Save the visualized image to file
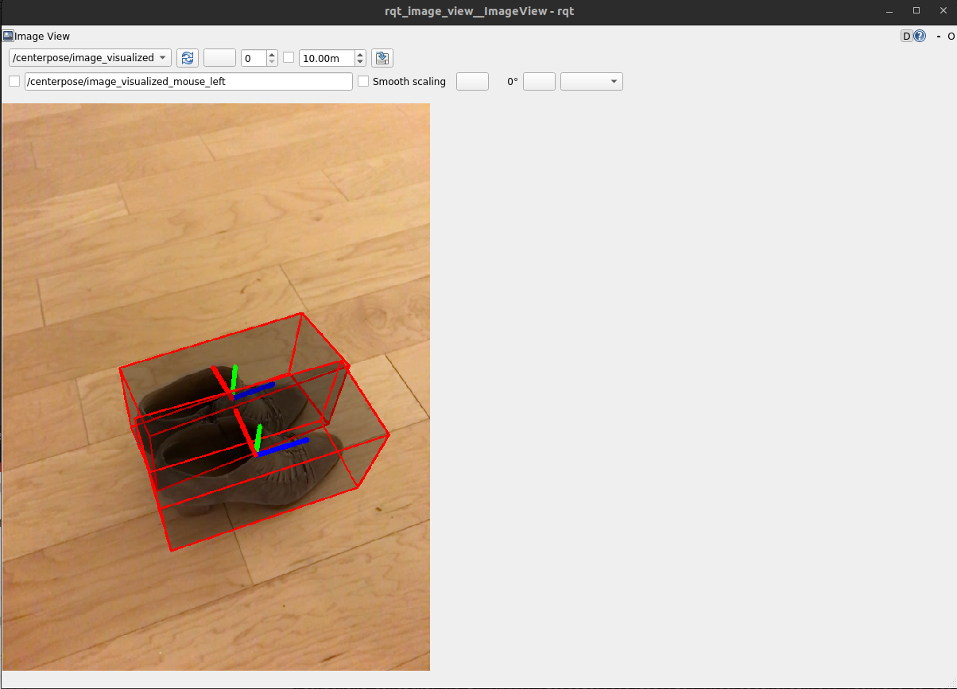 pos(382,57)
